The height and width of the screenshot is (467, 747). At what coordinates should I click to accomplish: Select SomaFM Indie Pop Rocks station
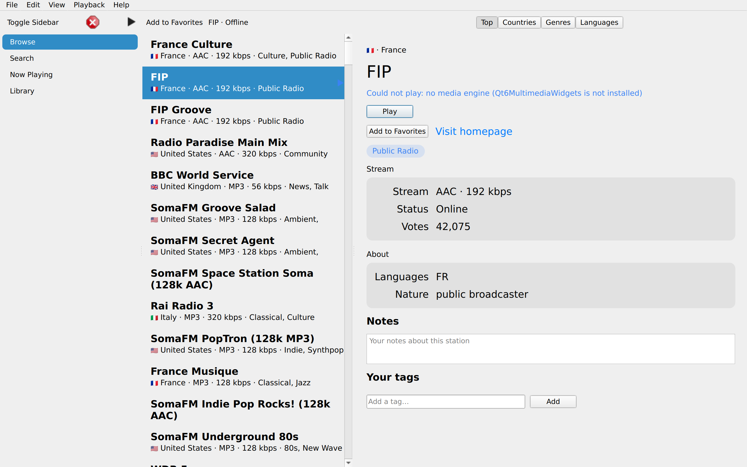(243, 410)
